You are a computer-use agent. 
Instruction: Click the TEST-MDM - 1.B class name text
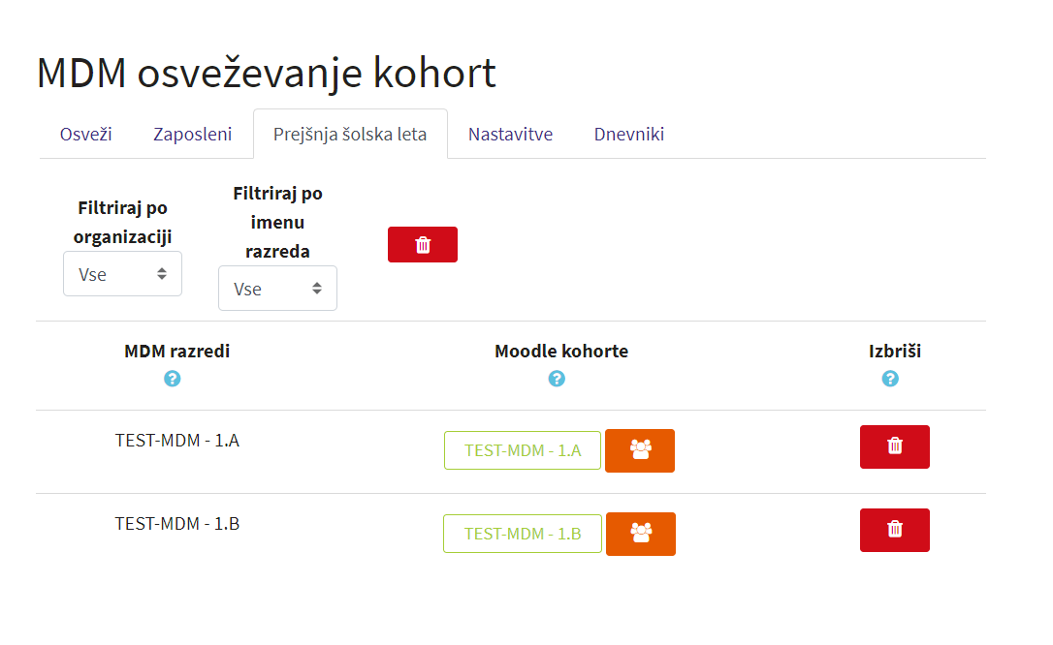click(x=177, y=524)
